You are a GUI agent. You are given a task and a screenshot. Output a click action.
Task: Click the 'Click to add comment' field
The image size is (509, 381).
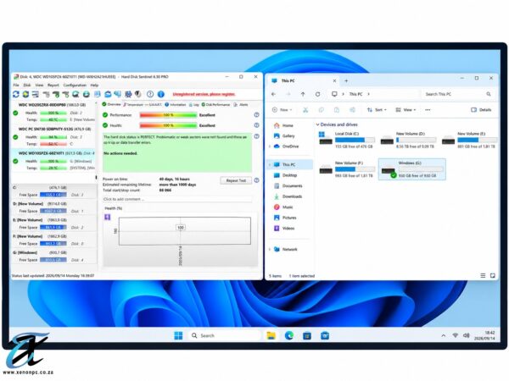tap(177, 199)
